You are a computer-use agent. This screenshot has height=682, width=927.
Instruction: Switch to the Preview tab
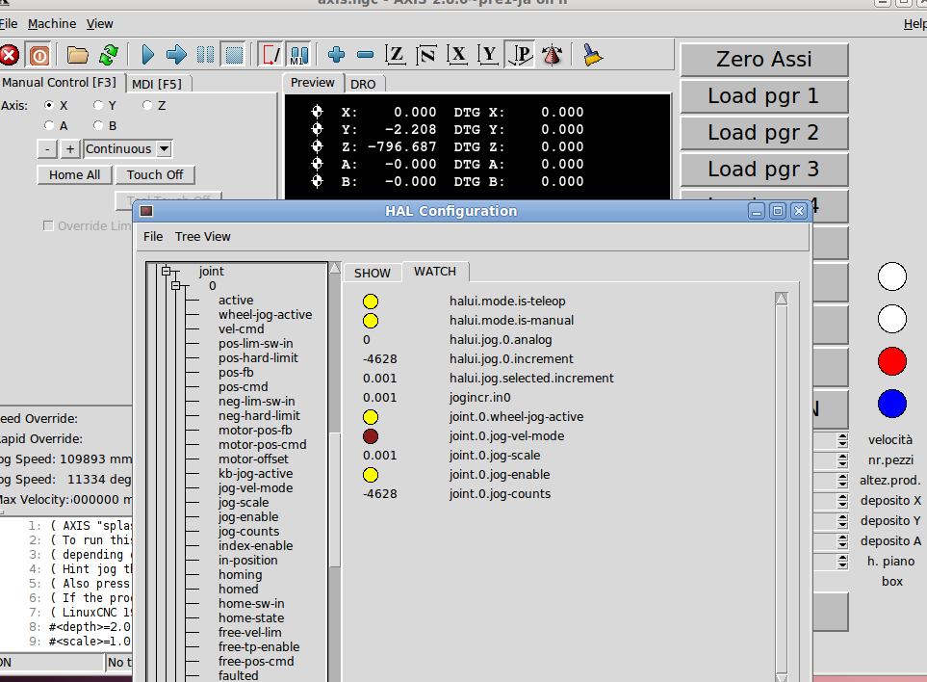tap(312, 83)
